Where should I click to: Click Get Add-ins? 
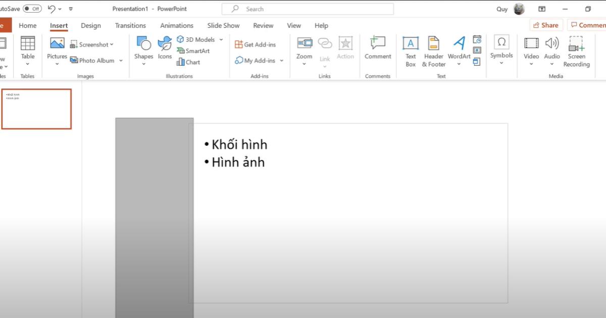tap(255, 44)
